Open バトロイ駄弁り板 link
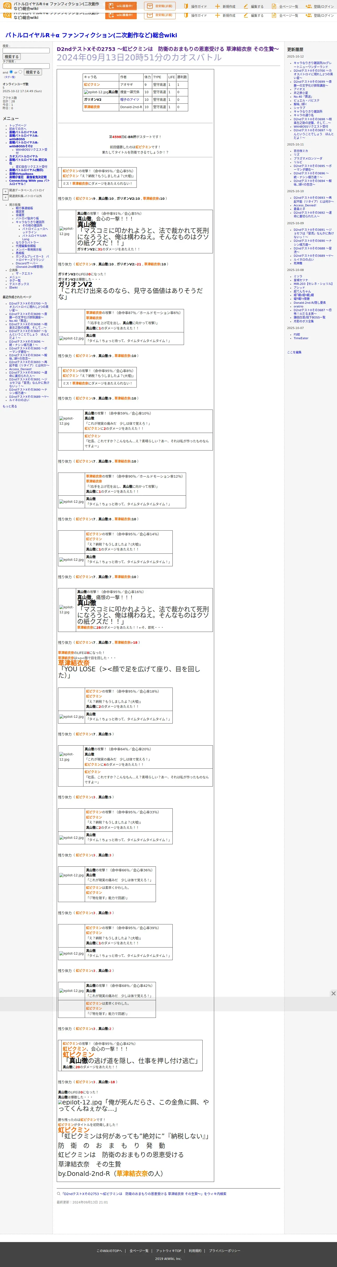Viewport: 337px width, 1267px height. click(27, 218)
